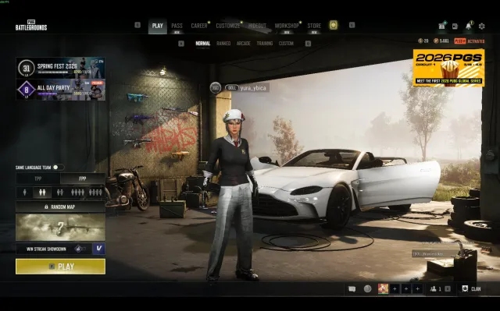Invite a player using the middle plus slot
500x311 pixels.
click(x=406, y=288)
